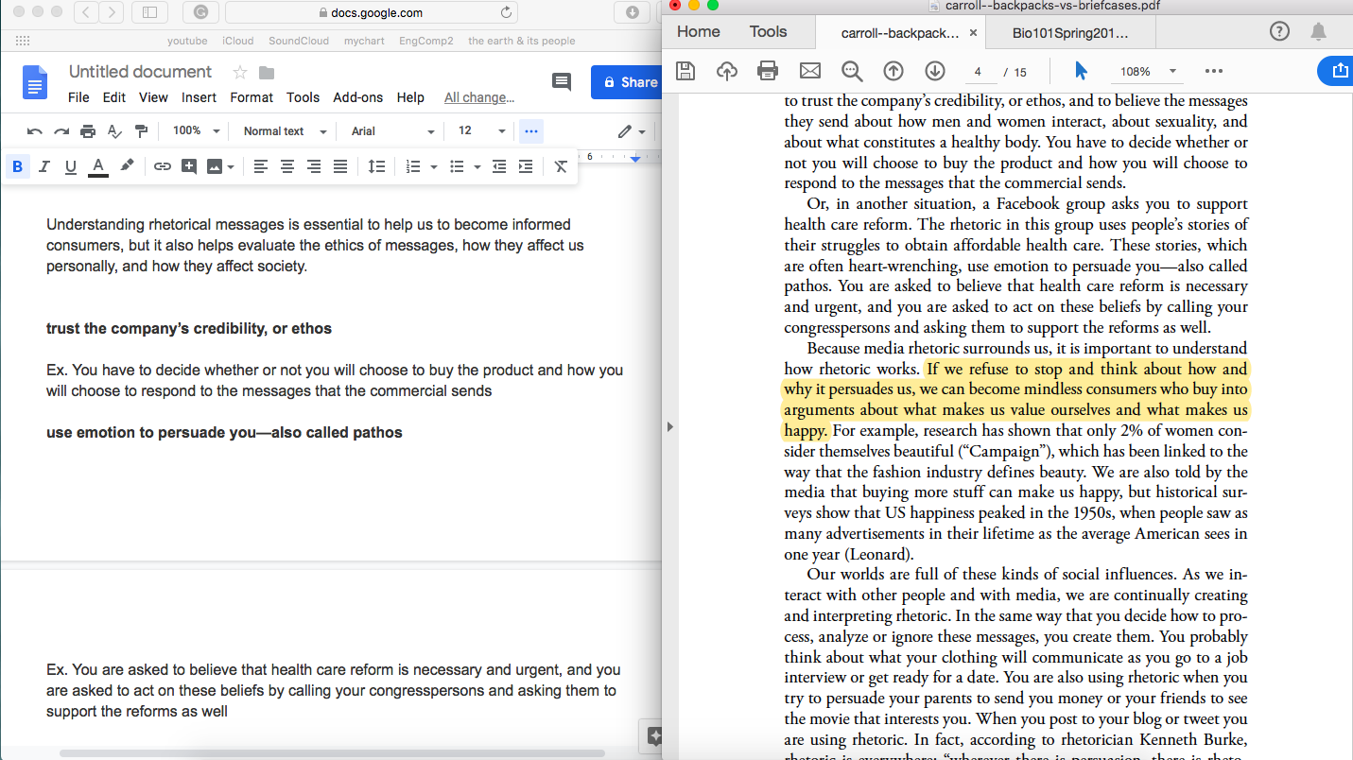Add a comment from the Docs toolbar
Image resolution: width=1353 pixels, height=760 pixels.
tap(189, 167)
